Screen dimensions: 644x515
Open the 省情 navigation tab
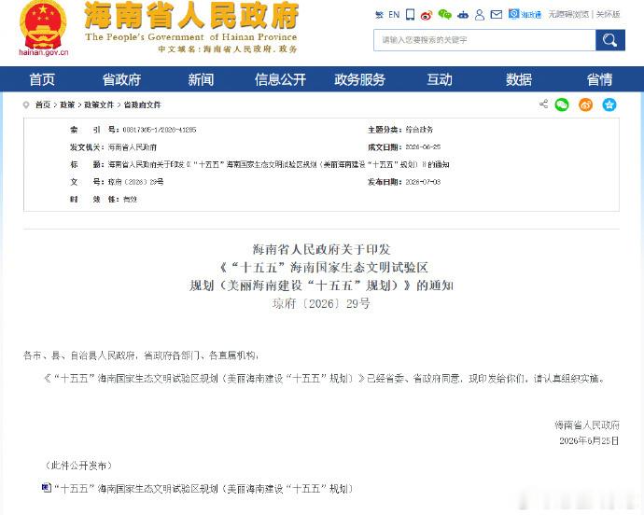click(x=599, y=79)
